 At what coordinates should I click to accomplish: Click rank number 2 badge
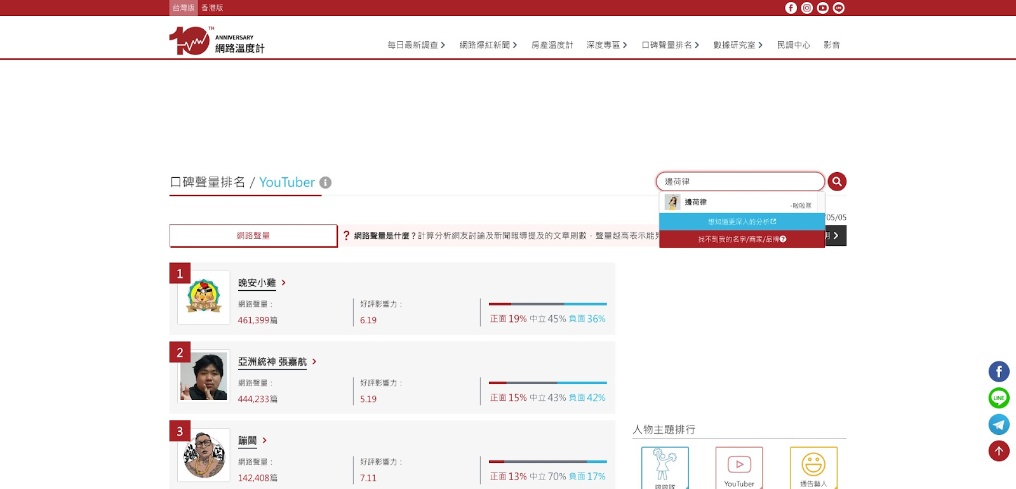tap(180, 352)
